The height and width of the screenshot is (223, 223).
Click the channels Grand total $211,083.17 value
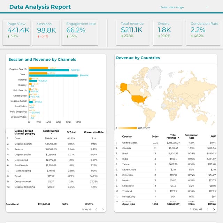coord(44,204)
